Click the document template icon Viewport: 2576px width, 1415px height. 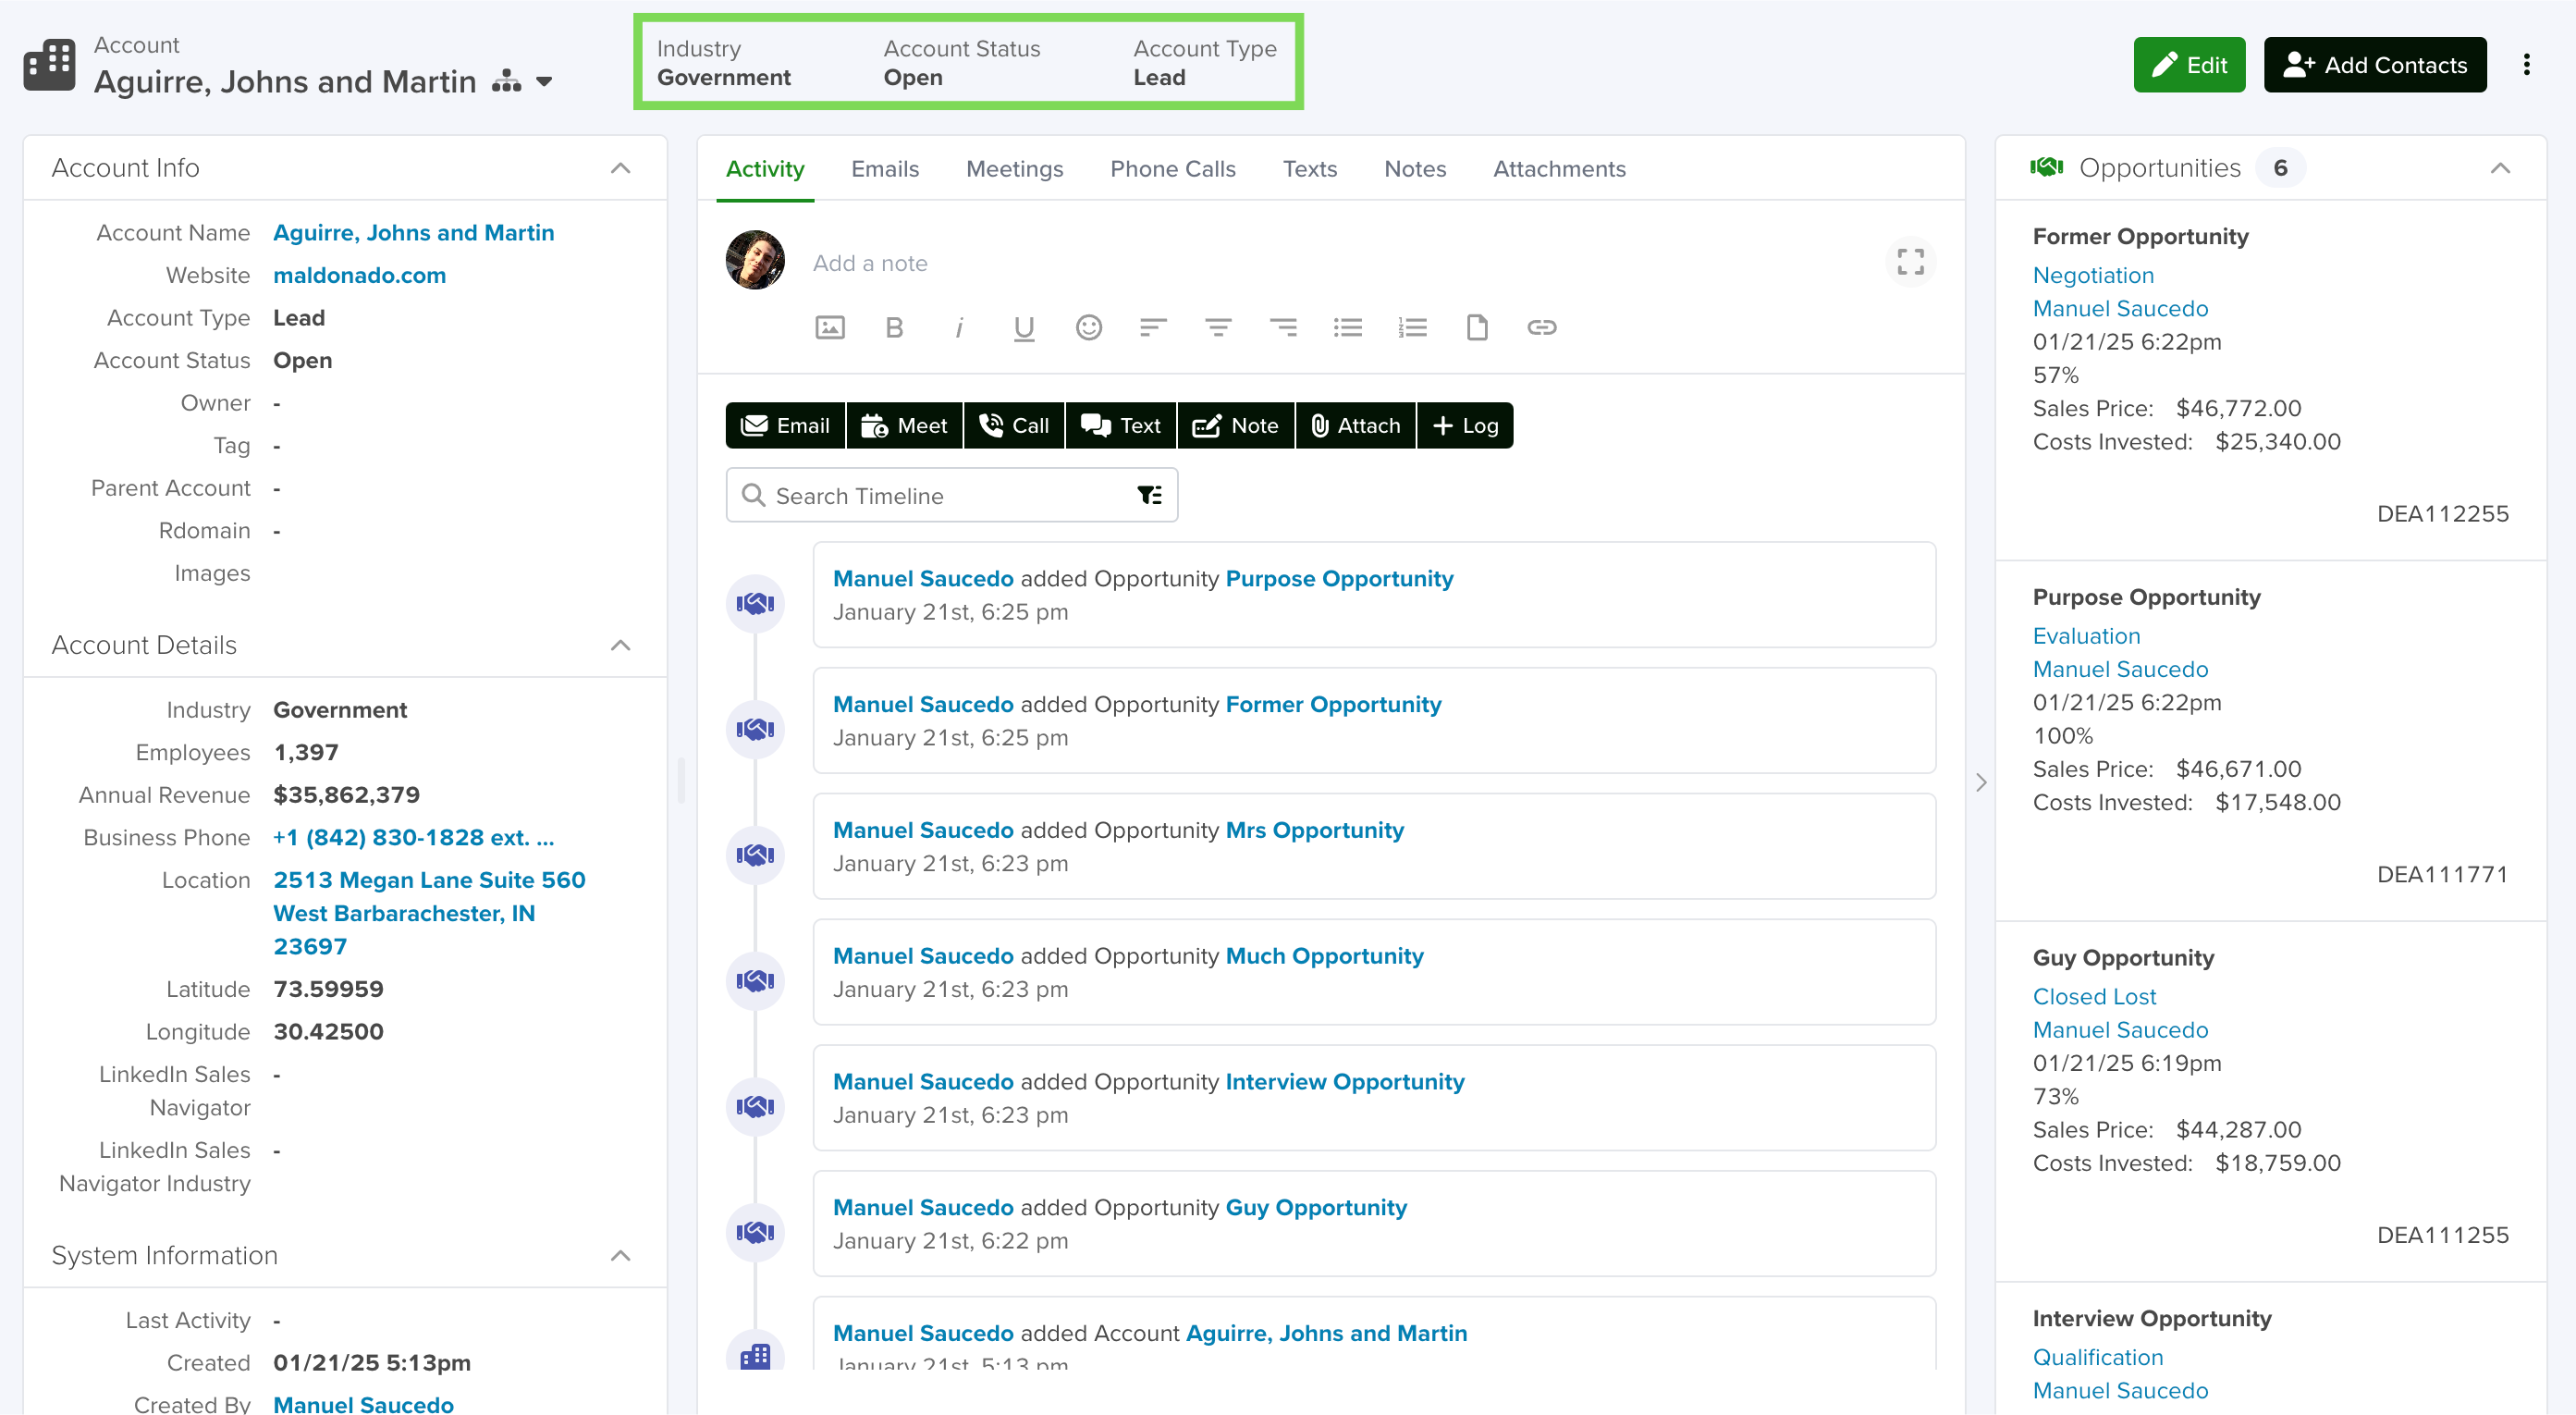click(1476, 327)
